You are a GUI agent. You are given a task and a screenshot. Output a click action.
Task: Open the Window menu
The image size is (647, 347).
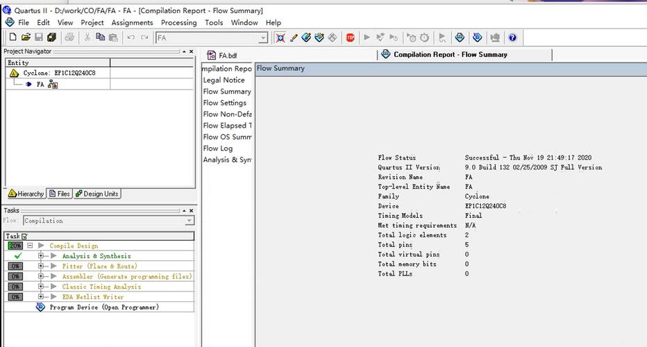(244, 23)
